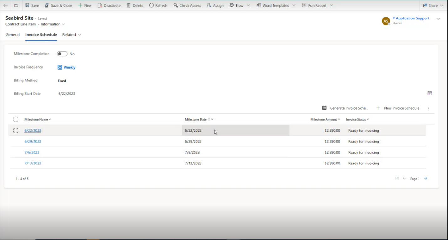Expand the Flow dropdown arrow
This screenshot has width=448, height=240.
248,5
